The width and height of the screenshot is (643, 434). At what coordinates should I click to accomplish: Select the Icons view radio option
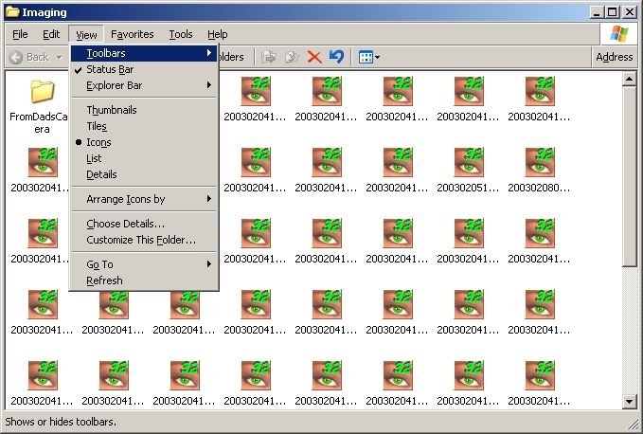[98, 142]
